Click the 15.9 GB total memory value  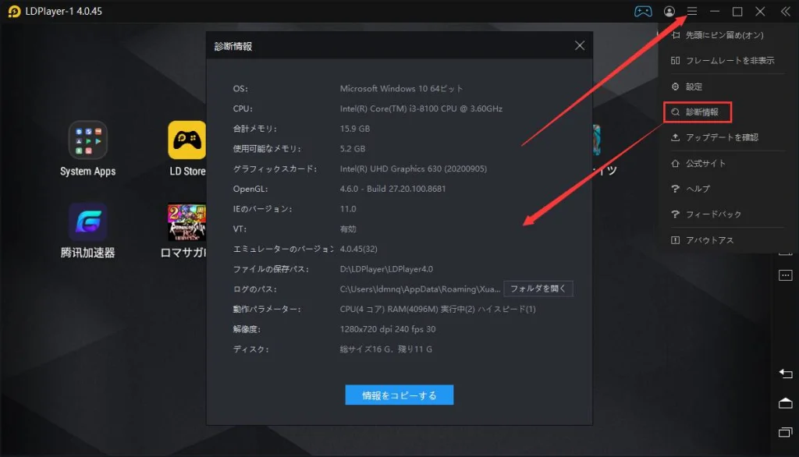[x=355, y=129]
